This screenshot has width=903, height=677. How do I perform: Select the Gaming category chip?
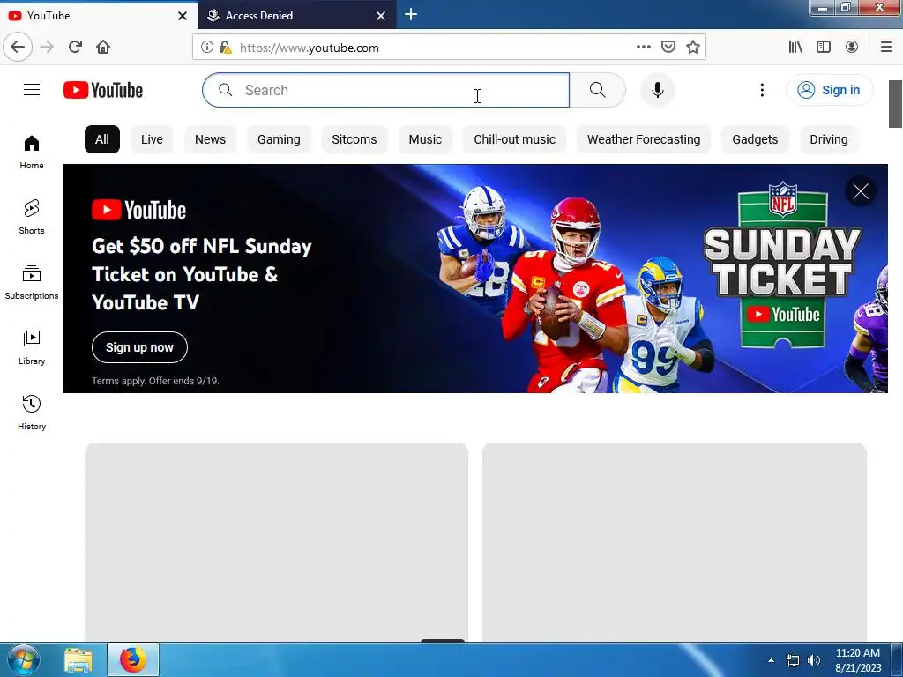pos(279,139)
